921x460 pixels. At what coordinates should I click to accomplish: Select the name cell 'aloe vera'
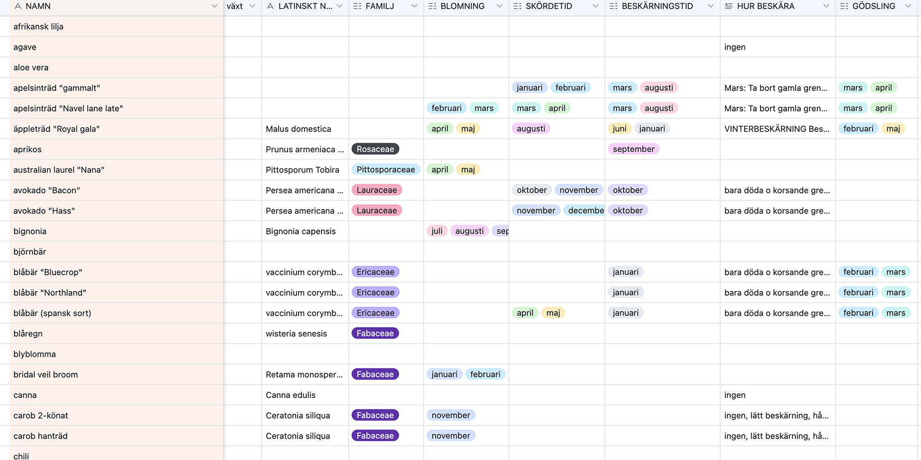point(117,67)
